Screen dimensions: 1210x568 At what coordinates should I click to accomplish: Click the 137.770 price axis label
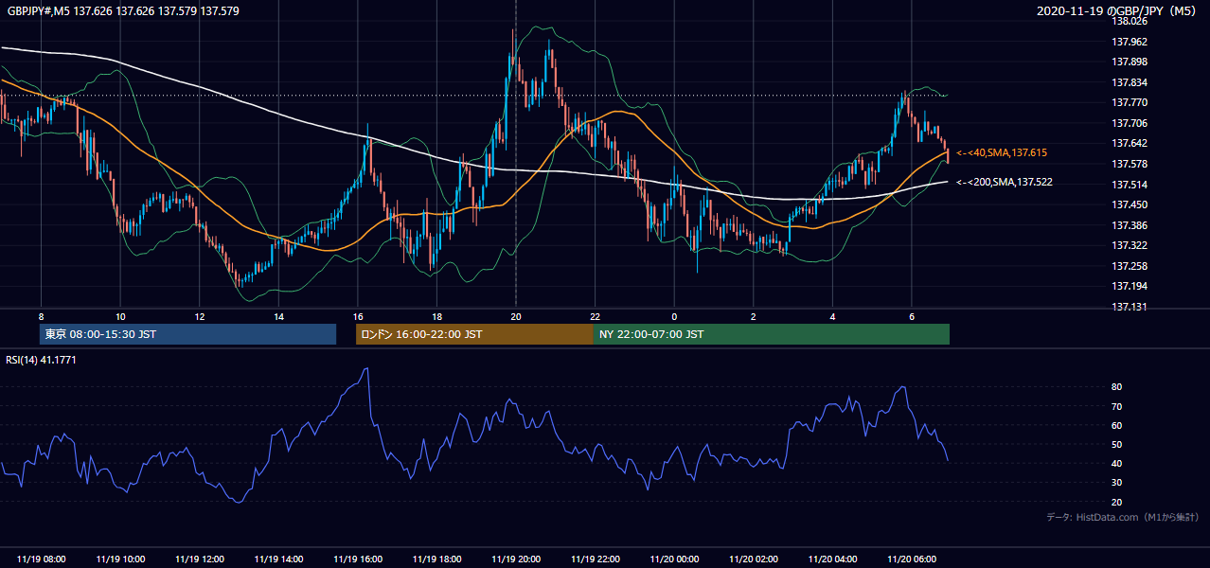(1129, 102)
